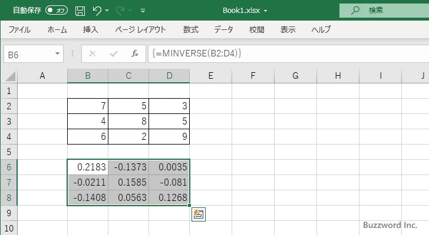
Task: Select column D header
Action: 169,76
